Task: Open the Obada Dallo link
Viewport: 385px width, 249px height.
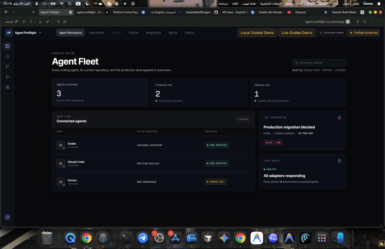Action: coord(311,70)
